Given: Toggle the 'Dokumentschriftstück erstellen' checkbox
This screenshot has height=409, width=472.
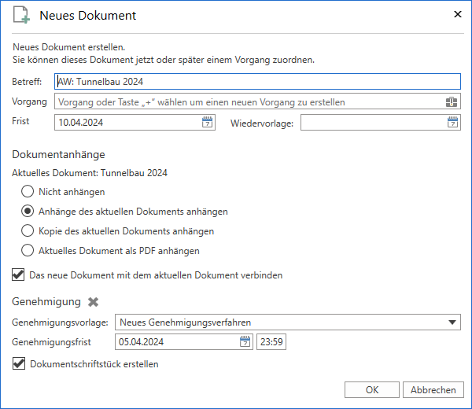Looking at the screenshot, I should pyautogui.click(x=18, y=364).
